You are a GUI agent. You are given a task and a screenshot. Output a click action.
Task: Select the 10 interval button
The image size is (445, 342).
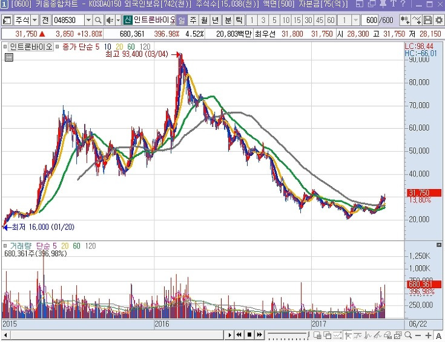click(x=286, y=20)
